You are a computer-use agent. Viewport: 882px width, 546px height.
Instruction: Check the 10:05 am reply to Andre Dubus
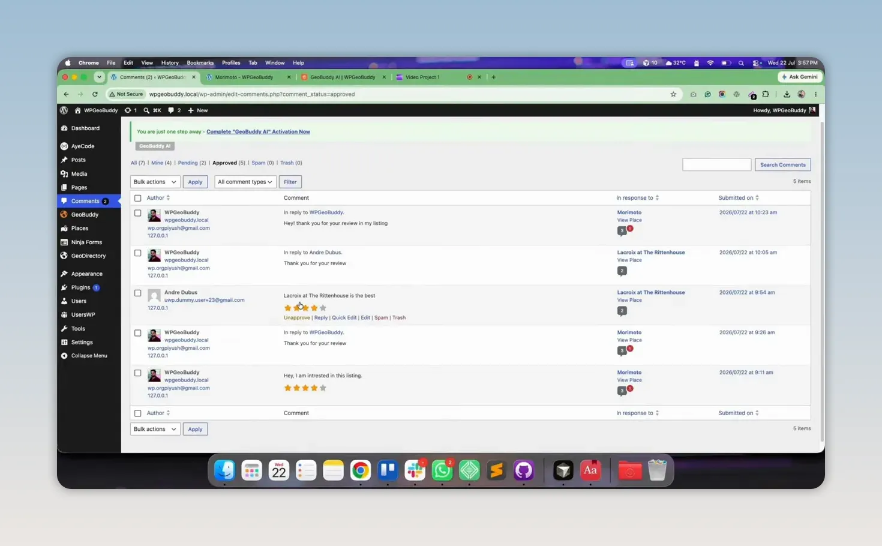(x=138, y=253)
